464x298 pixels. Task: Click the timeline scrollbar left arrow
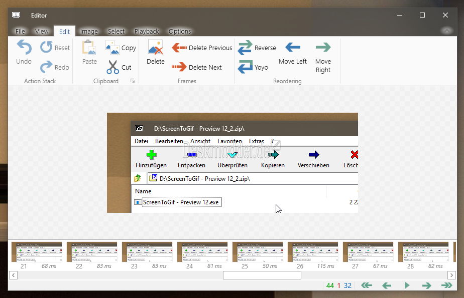tap(14, 275)
